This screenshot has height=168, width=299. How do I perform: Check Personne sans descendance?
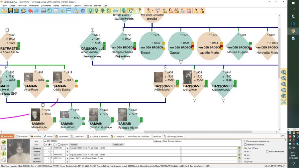click(x=246, y=141)
